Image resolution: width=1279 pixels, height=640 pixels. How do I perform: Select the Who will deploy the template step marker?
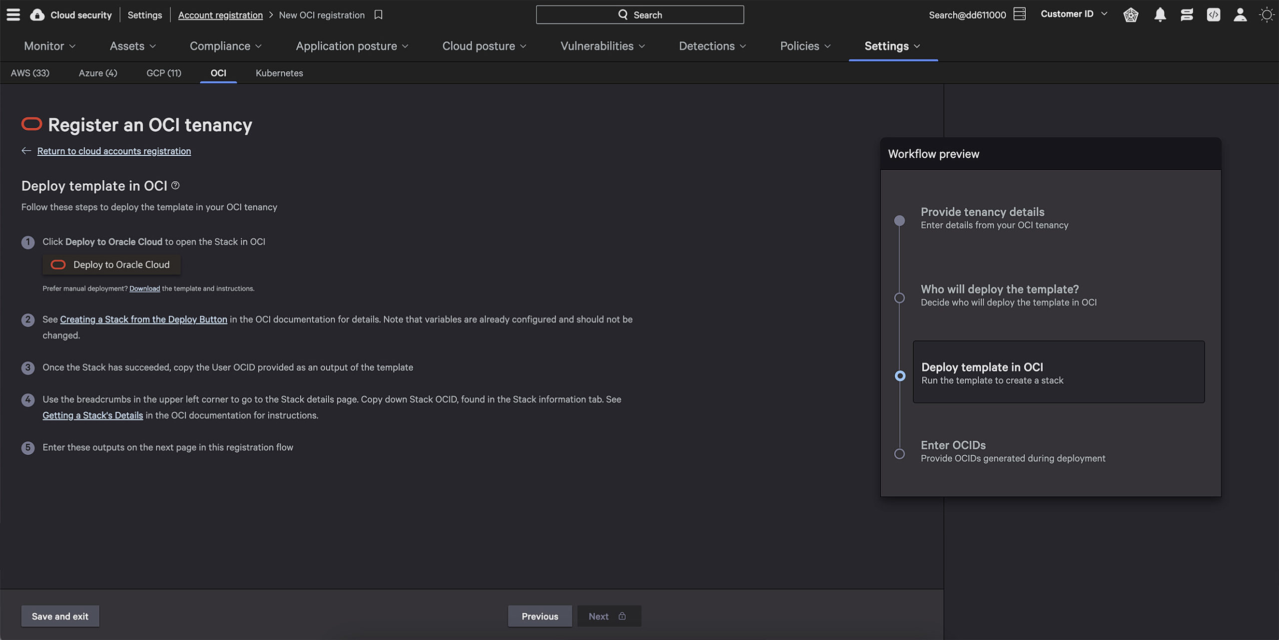click(899, 298)
